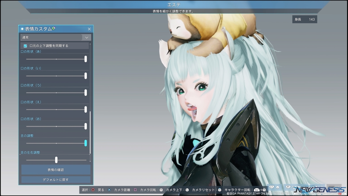This screenshot has width=348, height=196.
Task: Click the SG currency icon beside 表情カスタム title
Action: (54, 28)
